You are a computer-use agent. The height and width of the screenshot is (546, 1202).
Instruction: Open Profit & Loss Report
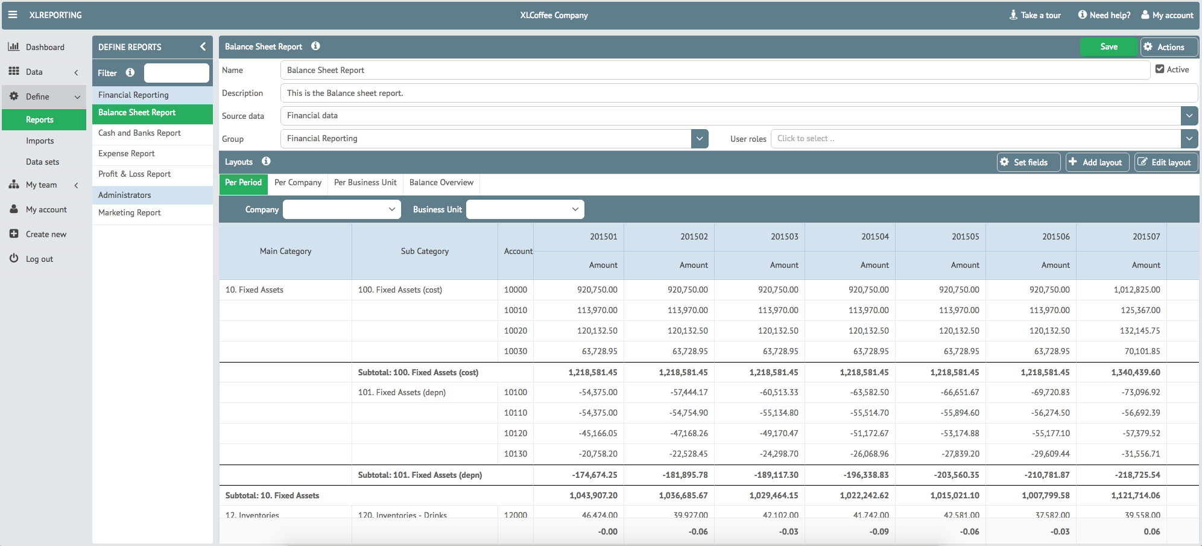click(153, 174)
